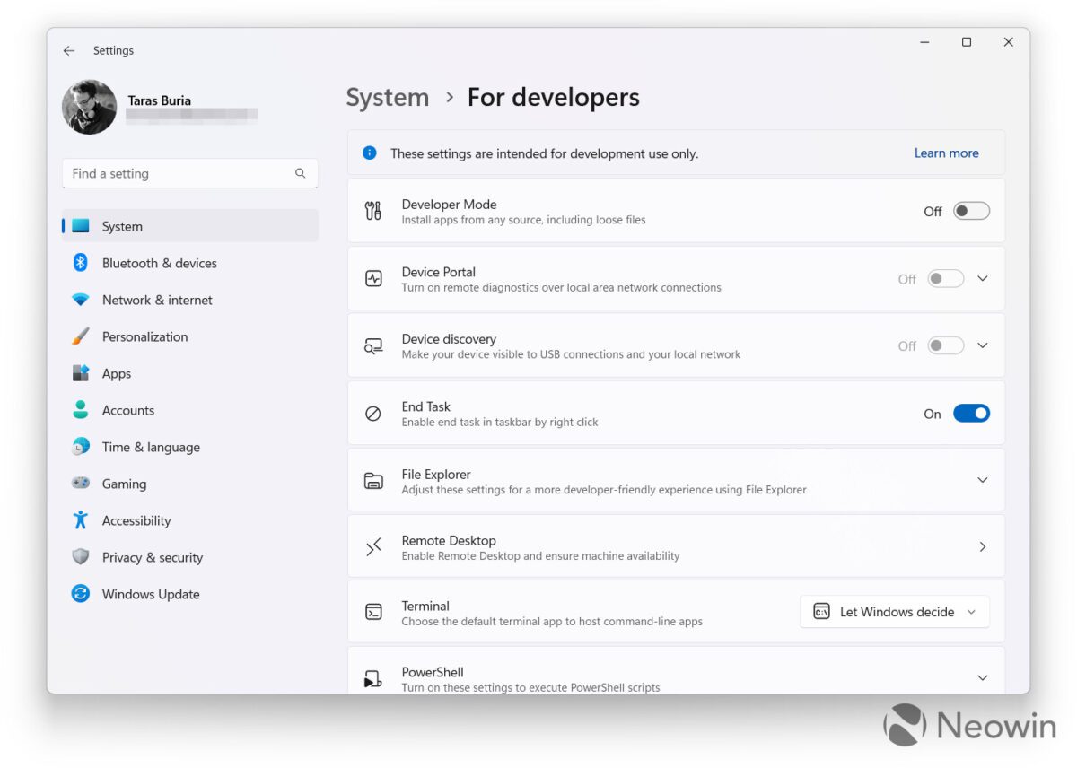This screenshot has width=1077, height=768.
Task: Click the PowerShell title text
Action: [433, 672]
